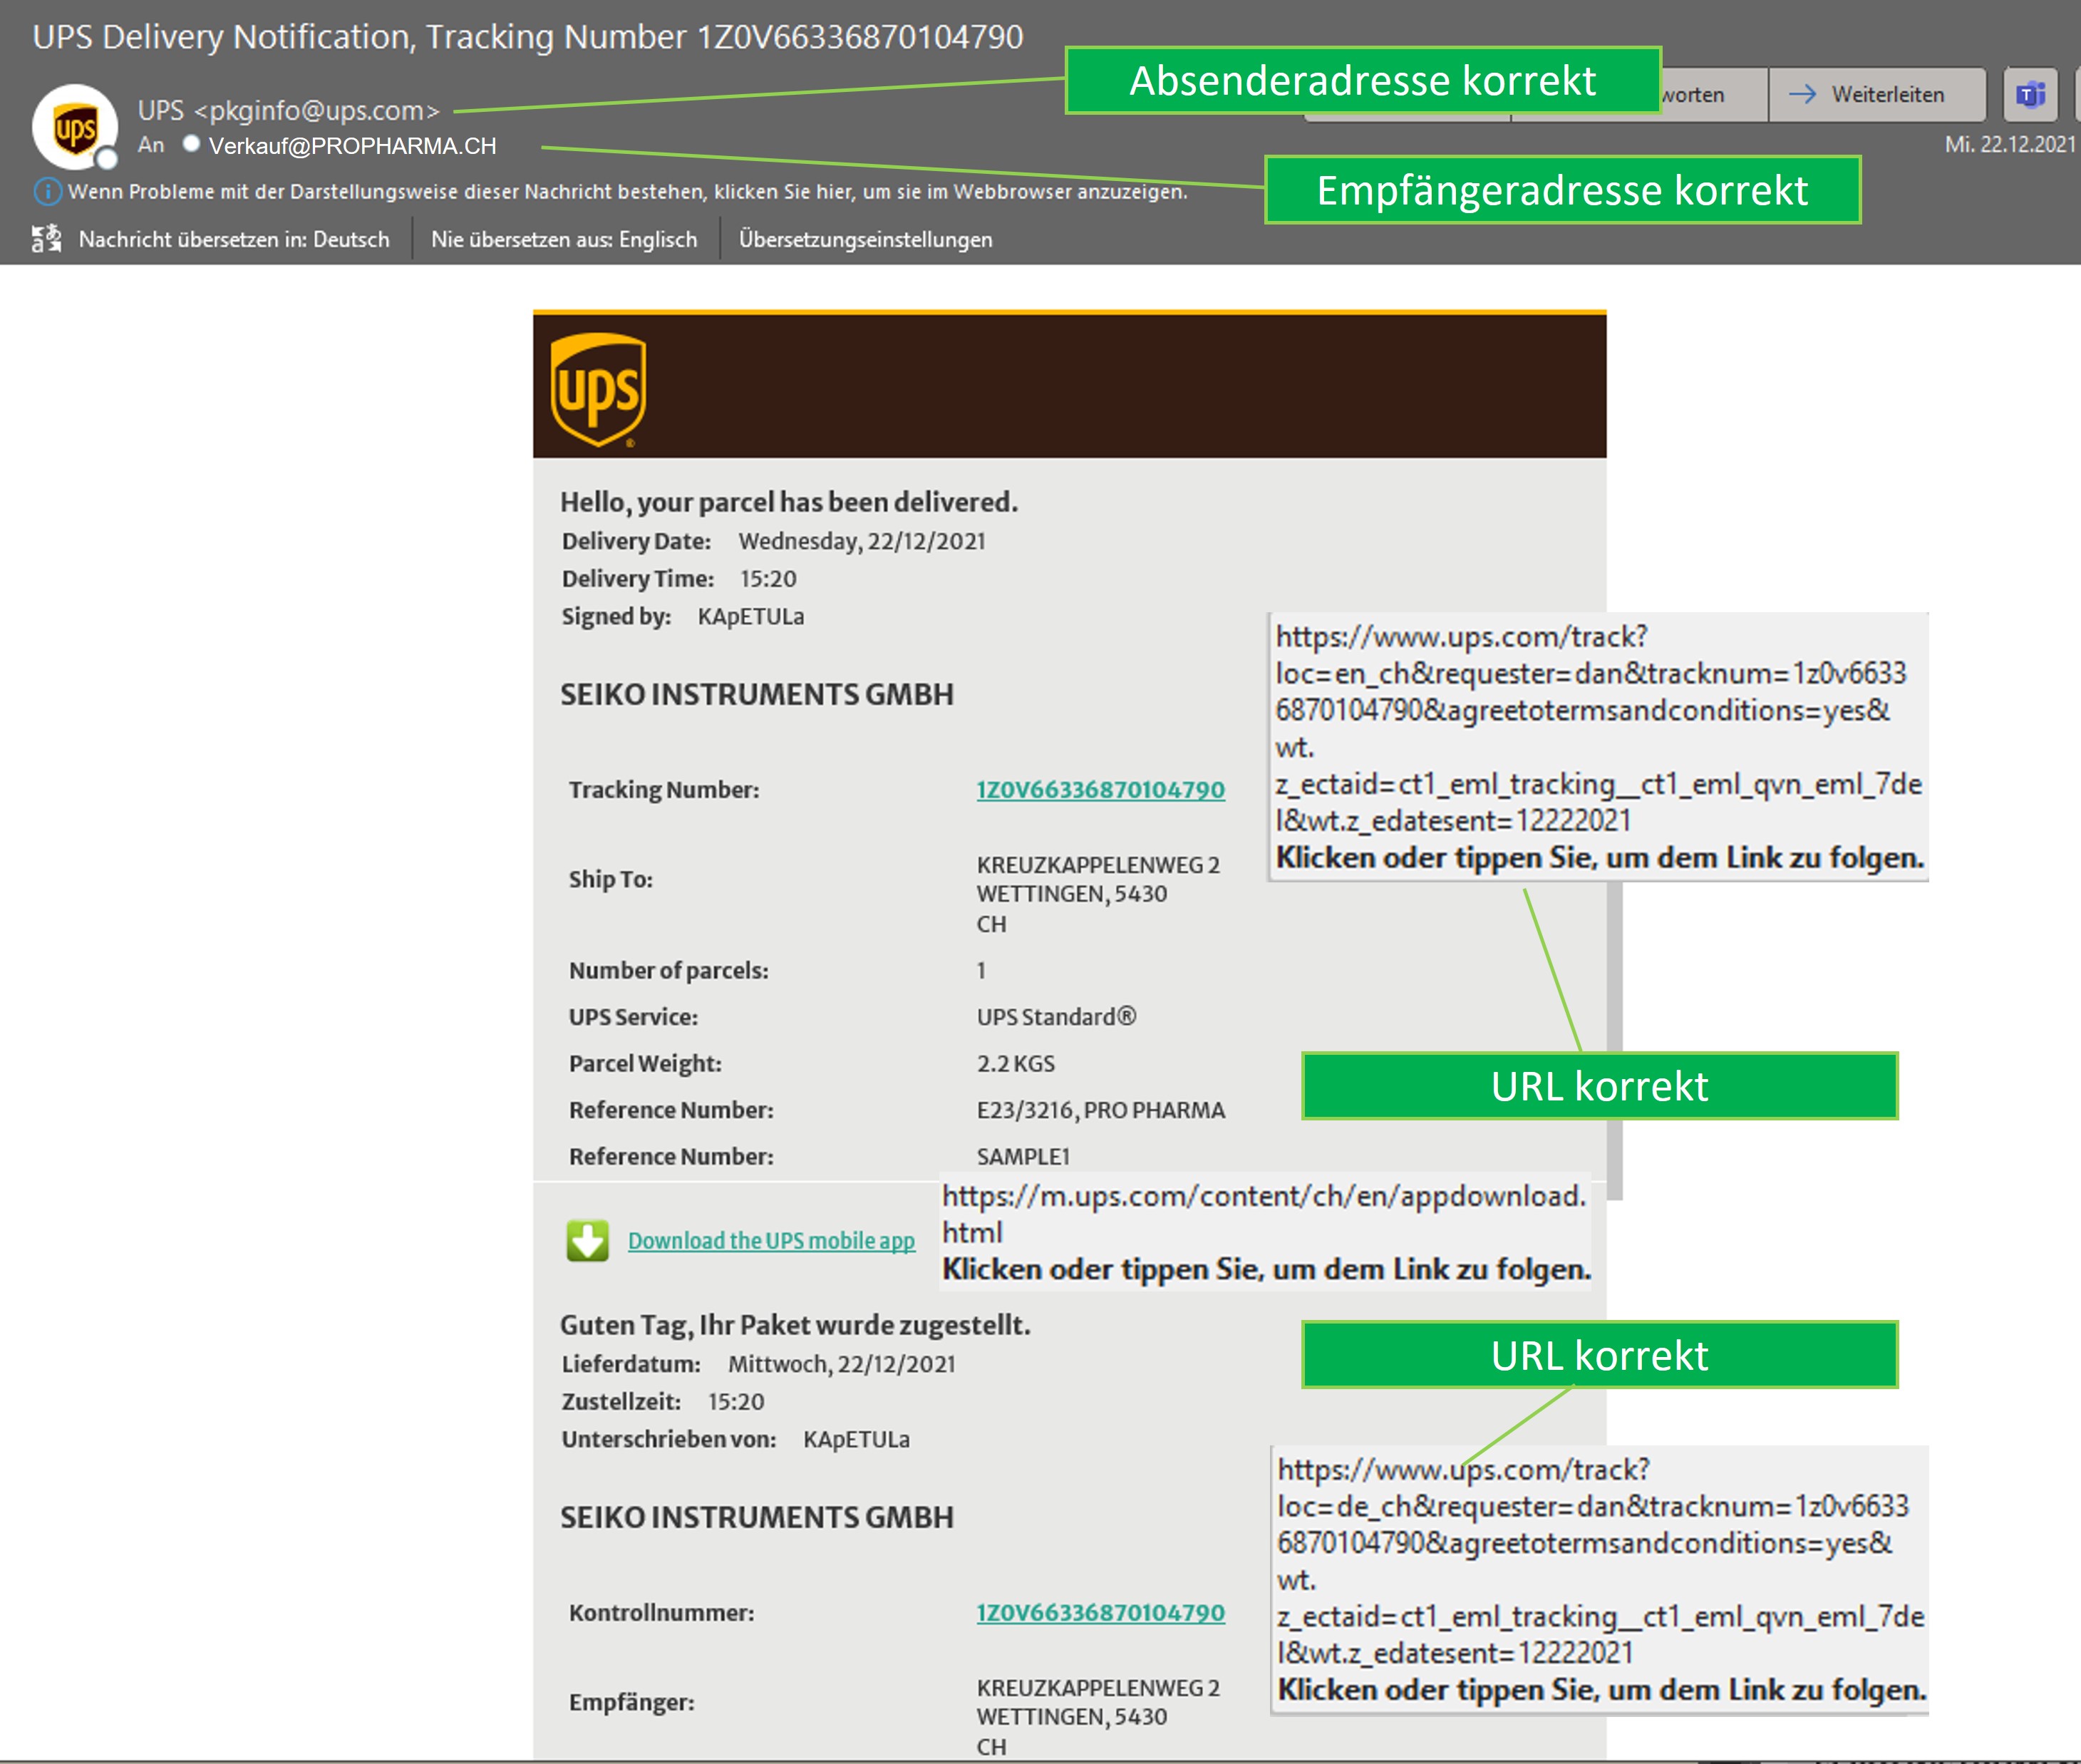Open Übersetzungseinstellungen
2081x1764 pixels.
coord(865,239)
